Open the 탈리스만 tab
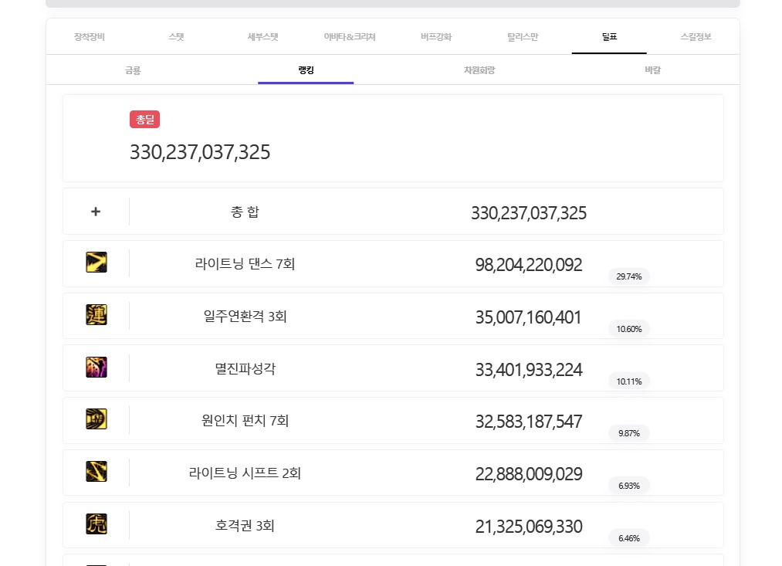 (x=523, y=37)
